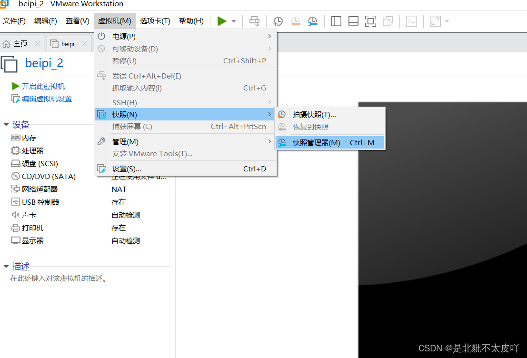Toggle the thumbnail bar view icon
Image resolution: width=527 pixels, height=358 pixels.
pyautogui.click(x=353, y=21)
